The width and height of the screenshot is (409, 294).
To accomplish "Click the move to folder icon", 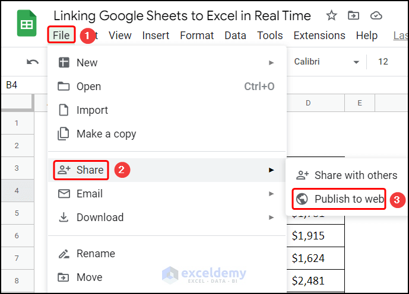I will click(x=353, y=15).
